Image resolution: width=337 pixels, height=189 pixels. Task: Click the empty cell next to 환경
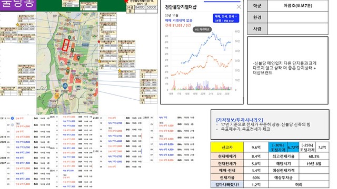click(x=298, y=17)
